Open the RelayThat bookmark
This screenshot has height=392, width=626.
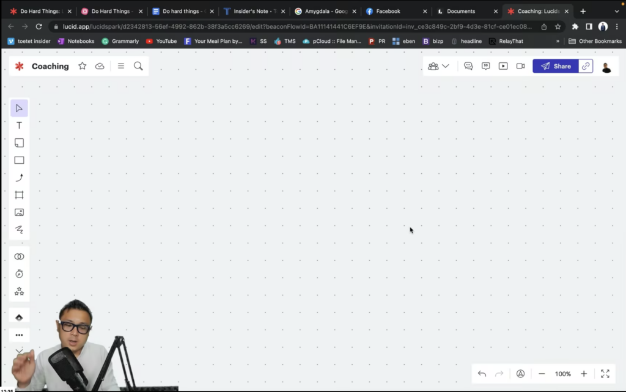tap(506, 41)
